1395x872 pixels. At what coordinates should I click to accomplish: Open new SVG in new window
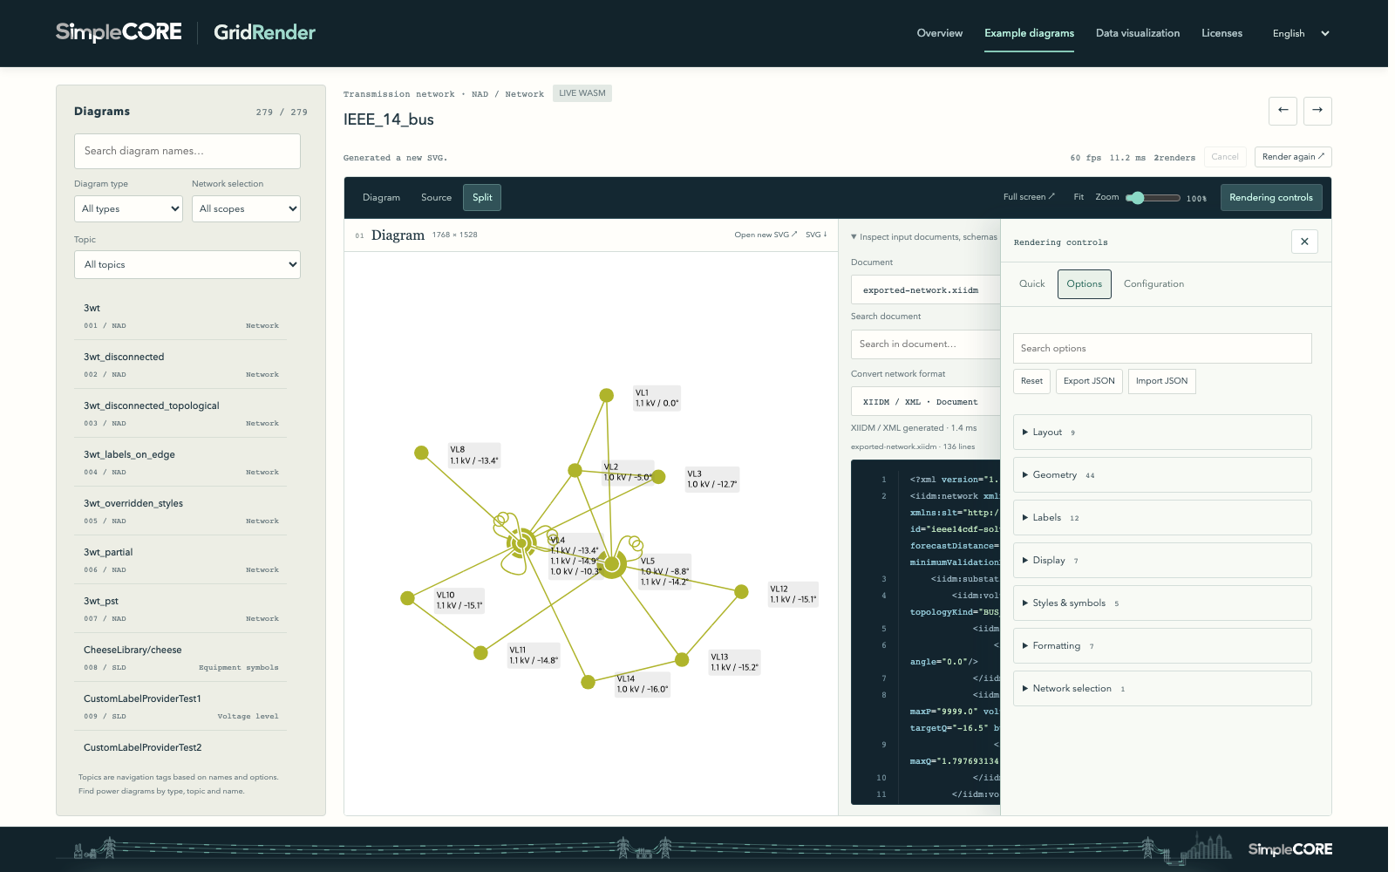coord(766,235)
